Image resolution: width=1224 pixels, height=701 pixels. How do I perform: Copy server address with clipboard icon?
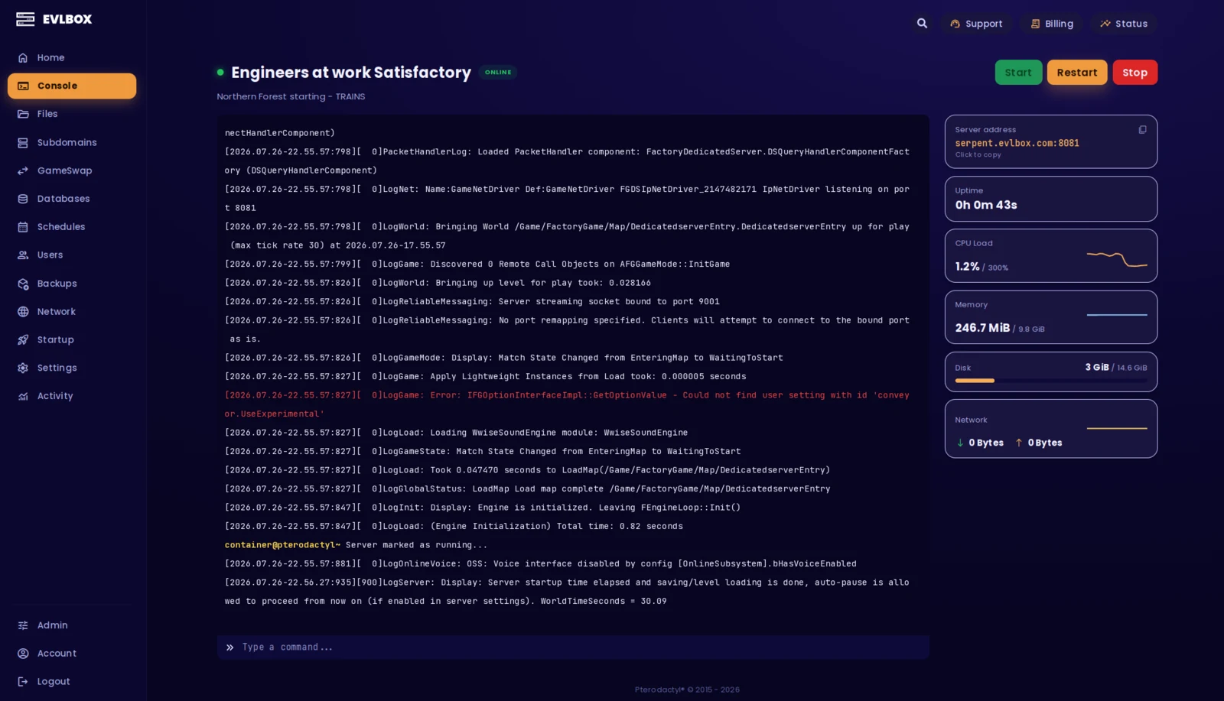[1142, 130]
